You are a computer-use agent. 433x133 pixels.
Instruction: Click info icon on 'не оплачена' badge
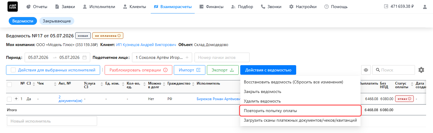coord(119,36)
